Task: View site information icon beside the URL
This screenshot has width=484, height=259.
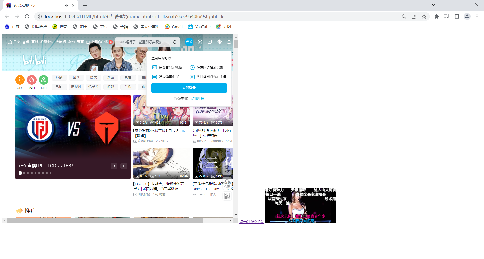Action: [x=40, y=16]
